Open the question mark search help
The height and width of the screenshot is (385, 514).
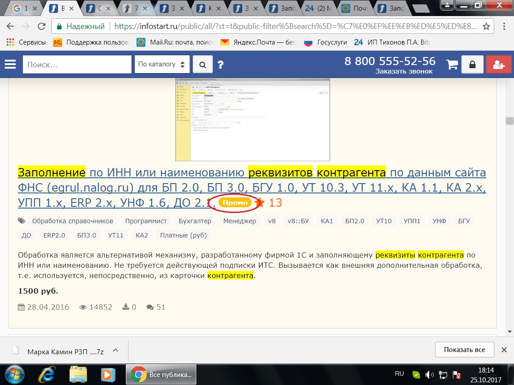[x=220, y=65]
